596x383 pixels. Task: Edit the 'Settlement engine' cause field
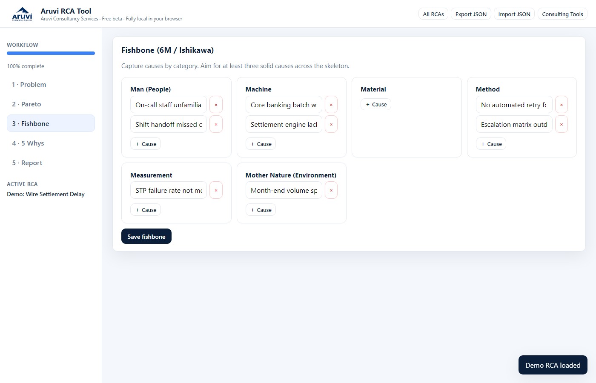(x=284, y=124)
